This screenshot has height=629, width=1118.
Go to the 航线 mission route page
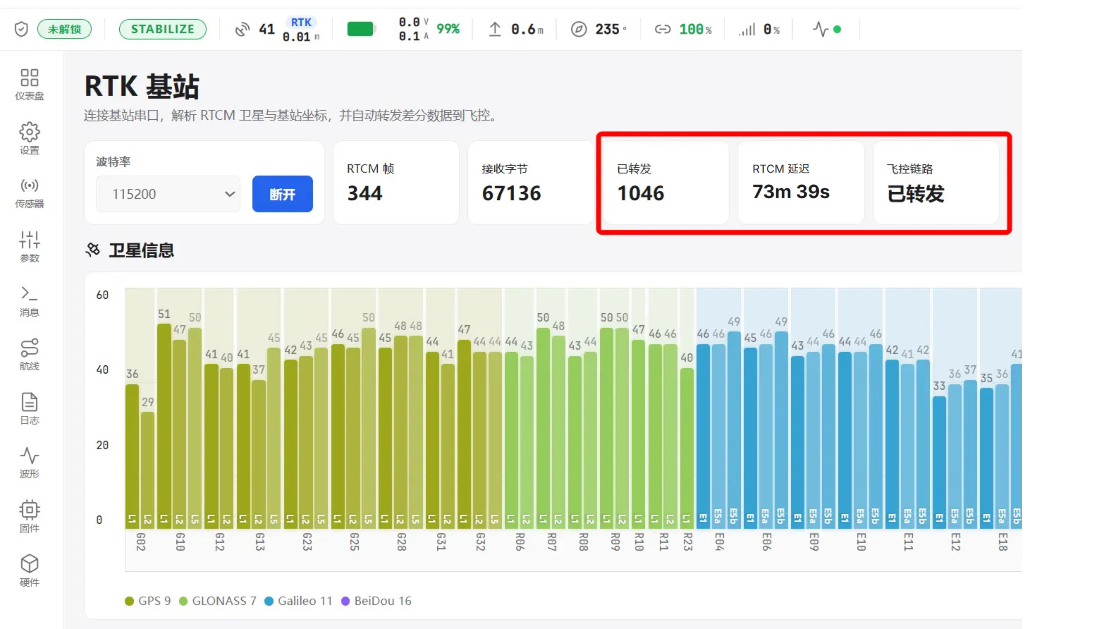pyautogui.click(x=29, y=354)
